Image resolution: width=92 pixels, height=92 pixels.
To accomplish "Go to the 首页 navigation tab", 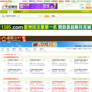I will 4,12.
